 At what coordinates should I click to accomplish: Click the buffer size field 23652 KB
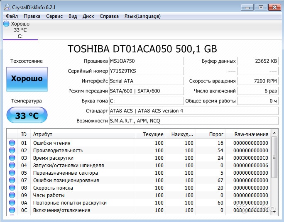[258, 61]
